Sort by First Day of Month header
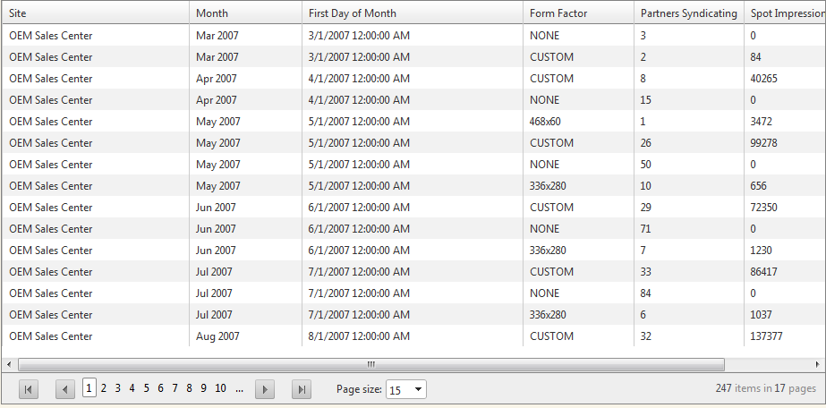This screenshot has width=826, height=408. click(x=352, y=13)
